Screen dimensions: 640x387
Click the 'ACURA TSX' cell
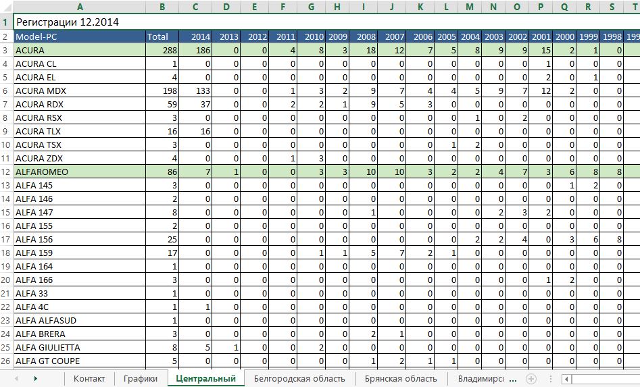[x=80, y=145]
